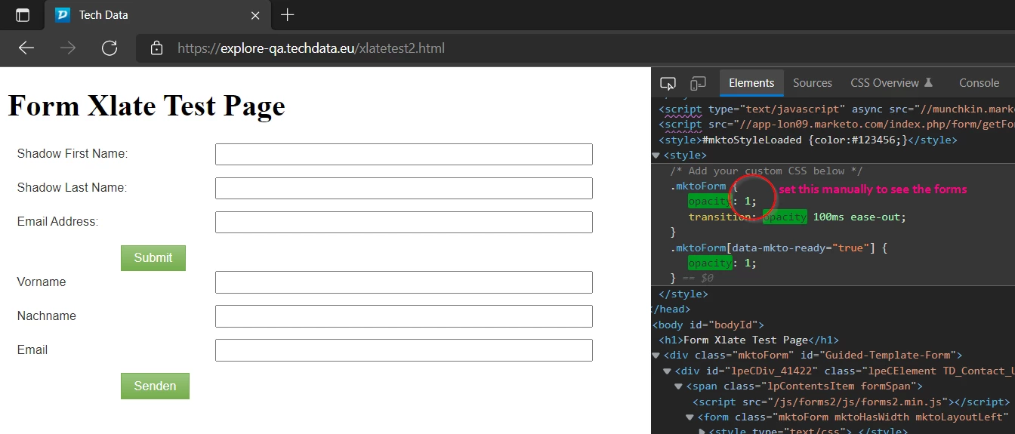
Task: Click the Email Address label
Action: pos(57,222)
